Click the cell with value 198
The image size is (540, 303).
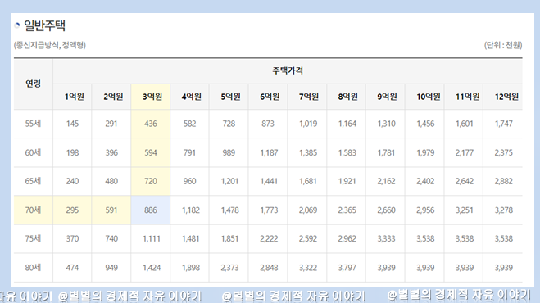click(72, 152)
